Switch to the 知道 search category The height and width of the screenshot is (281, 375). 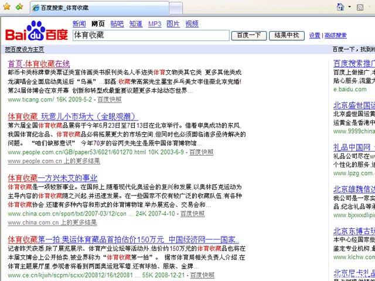click(136, 23)
